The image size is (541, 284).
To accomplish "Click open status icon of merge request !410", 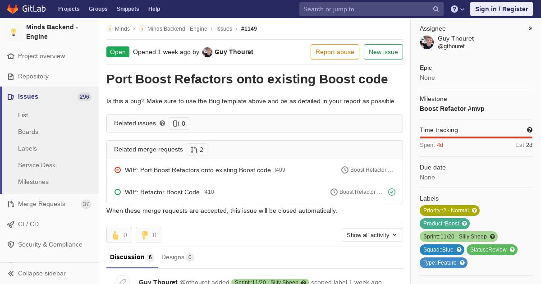I will click(x=118, y=192).
